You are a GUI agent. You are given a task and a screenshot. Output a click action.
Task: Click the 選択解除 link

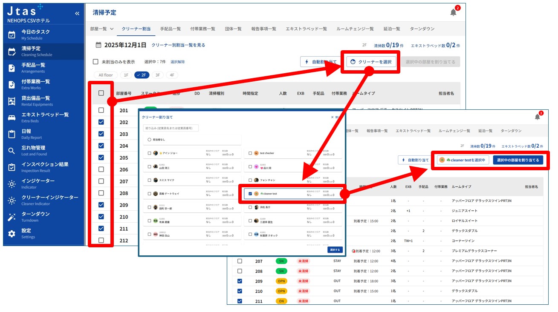point(178,62)
